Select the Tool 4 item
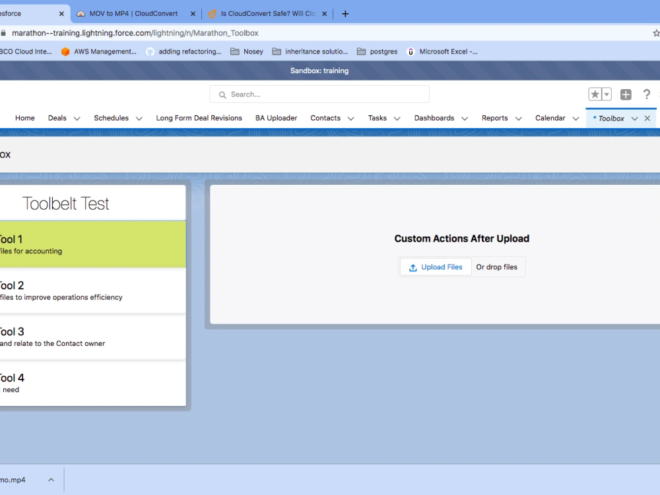Image resolution: width=660 pixels, height=495 pixels. point(92,383)
